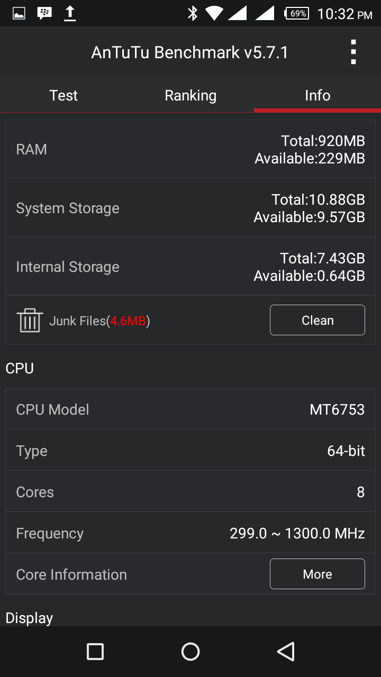Tap the Junk Files trash can icon
This screenshot has width=381, height=677.
pyautogui.click(x=30, y=320)
